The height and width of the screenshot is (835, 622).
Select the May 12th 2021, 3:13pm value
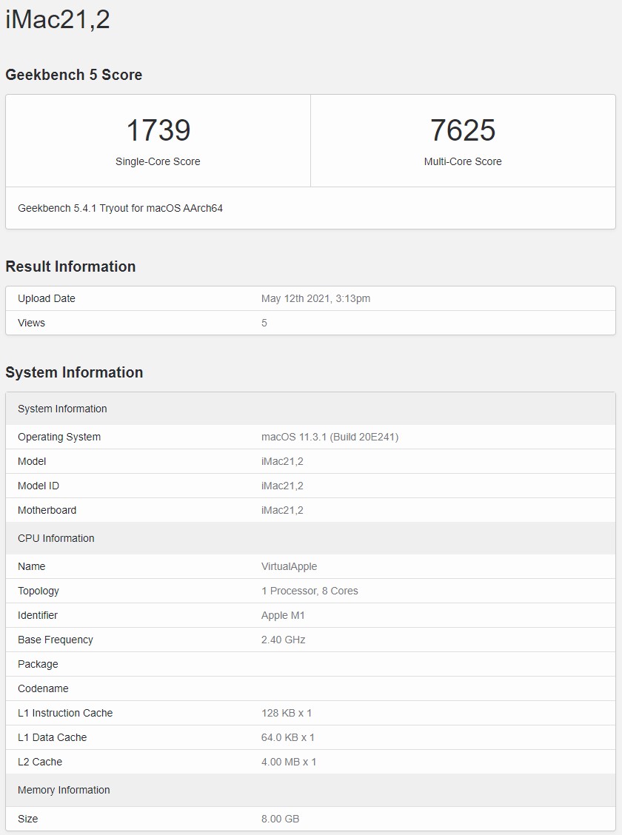(315, 298)
